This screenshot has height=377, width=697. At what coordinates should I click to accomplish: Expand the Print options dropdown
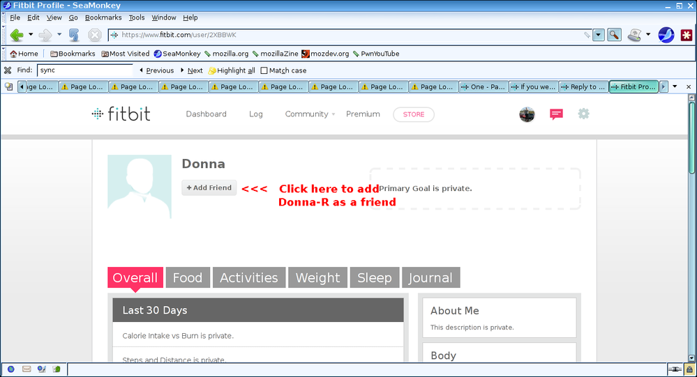pos(648,34)
